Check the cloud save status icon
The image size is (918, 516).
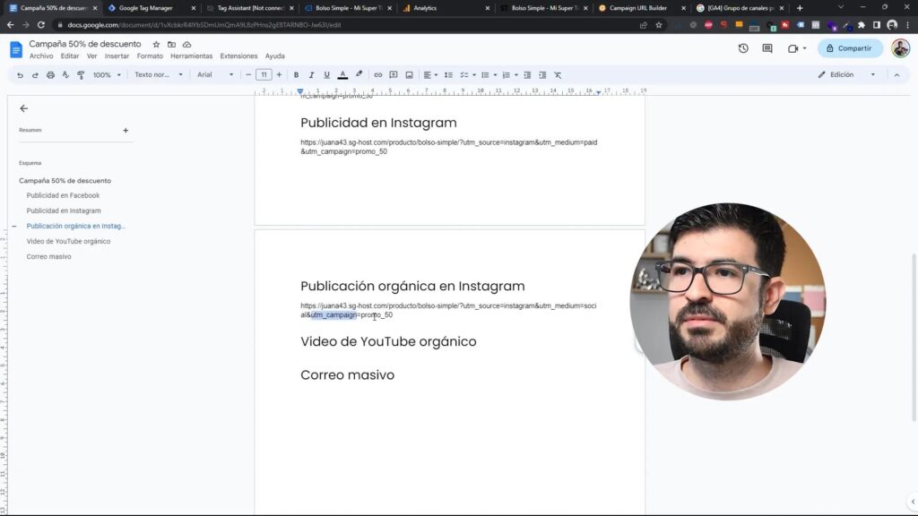point(186,45)
